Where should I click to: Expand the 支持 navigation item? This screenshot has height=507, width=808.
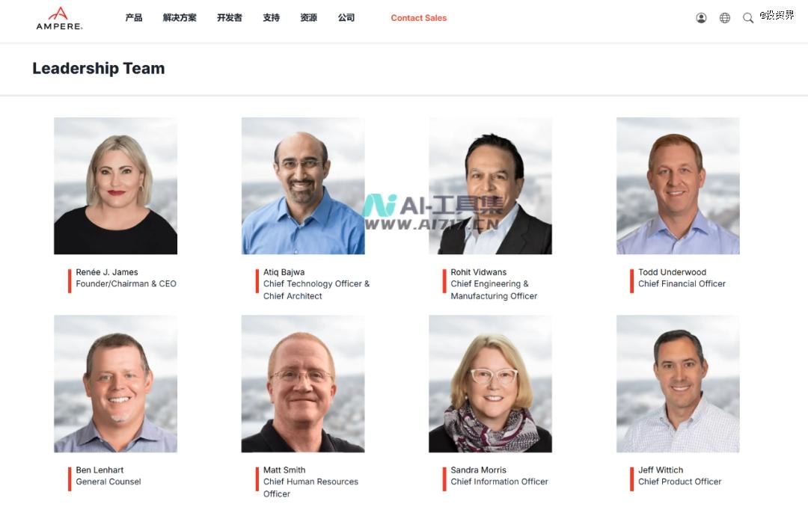pos(271,17)
